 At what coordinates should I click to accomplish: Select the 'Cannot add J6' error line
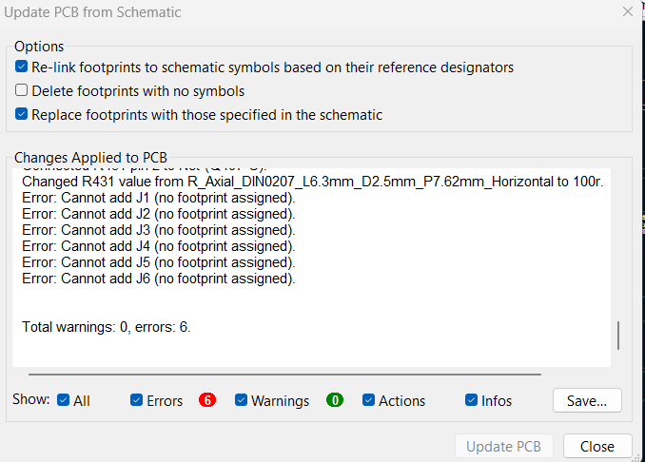point(159,279)
